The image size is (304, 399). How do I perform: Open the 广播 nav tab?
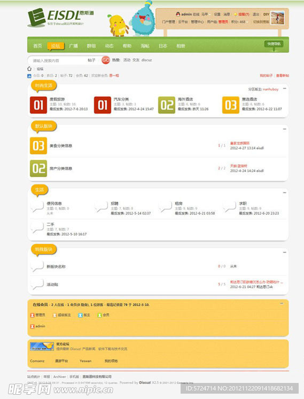[73, 46]
